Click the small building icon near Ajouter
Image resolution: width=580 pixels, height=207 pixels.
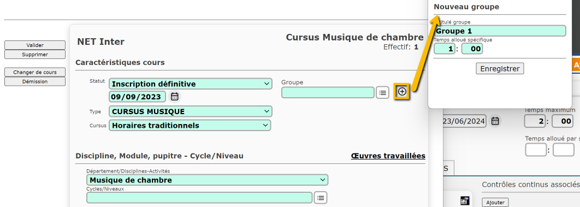(x=465, y=200)
